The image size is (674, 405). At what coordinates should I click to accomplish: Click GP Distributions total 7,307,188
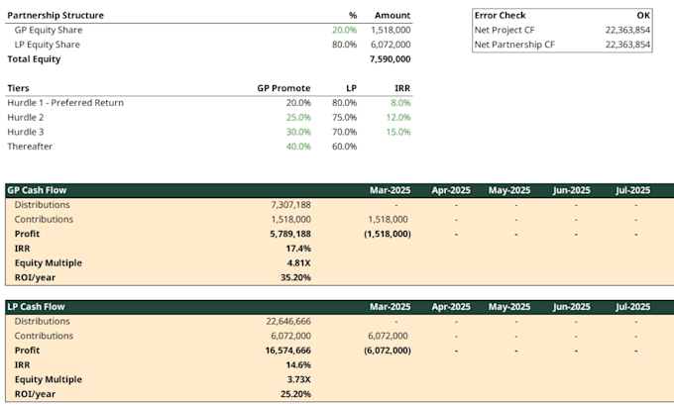point(290,205)
